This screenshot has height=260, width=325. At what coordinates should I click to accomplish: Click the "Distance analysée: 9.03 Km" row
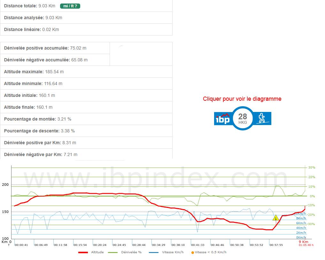pyautogui.click(x=86, y=18)
